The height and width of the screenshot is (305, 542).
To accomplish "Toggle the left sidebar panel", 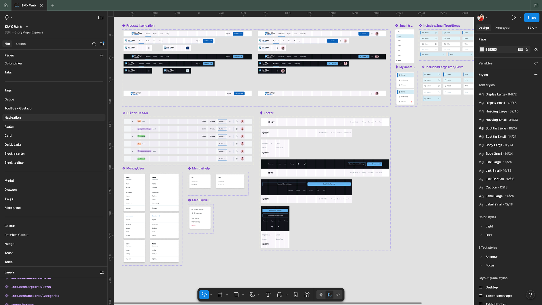I will point(101,17).
